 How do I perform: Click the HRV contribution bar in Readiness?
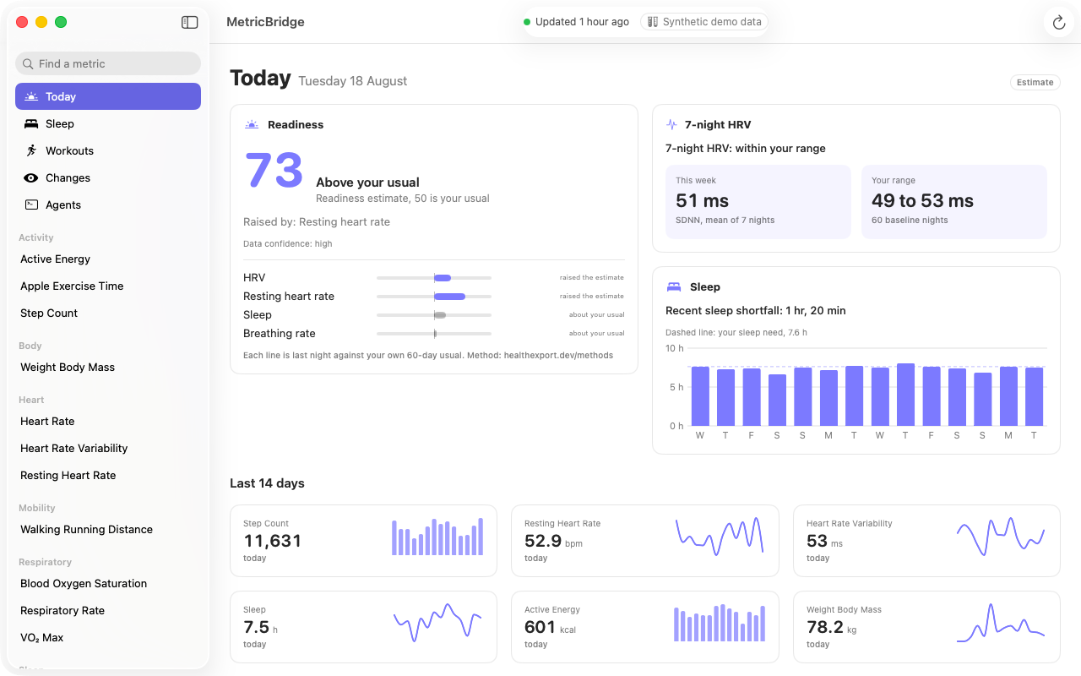pos(434,277)
